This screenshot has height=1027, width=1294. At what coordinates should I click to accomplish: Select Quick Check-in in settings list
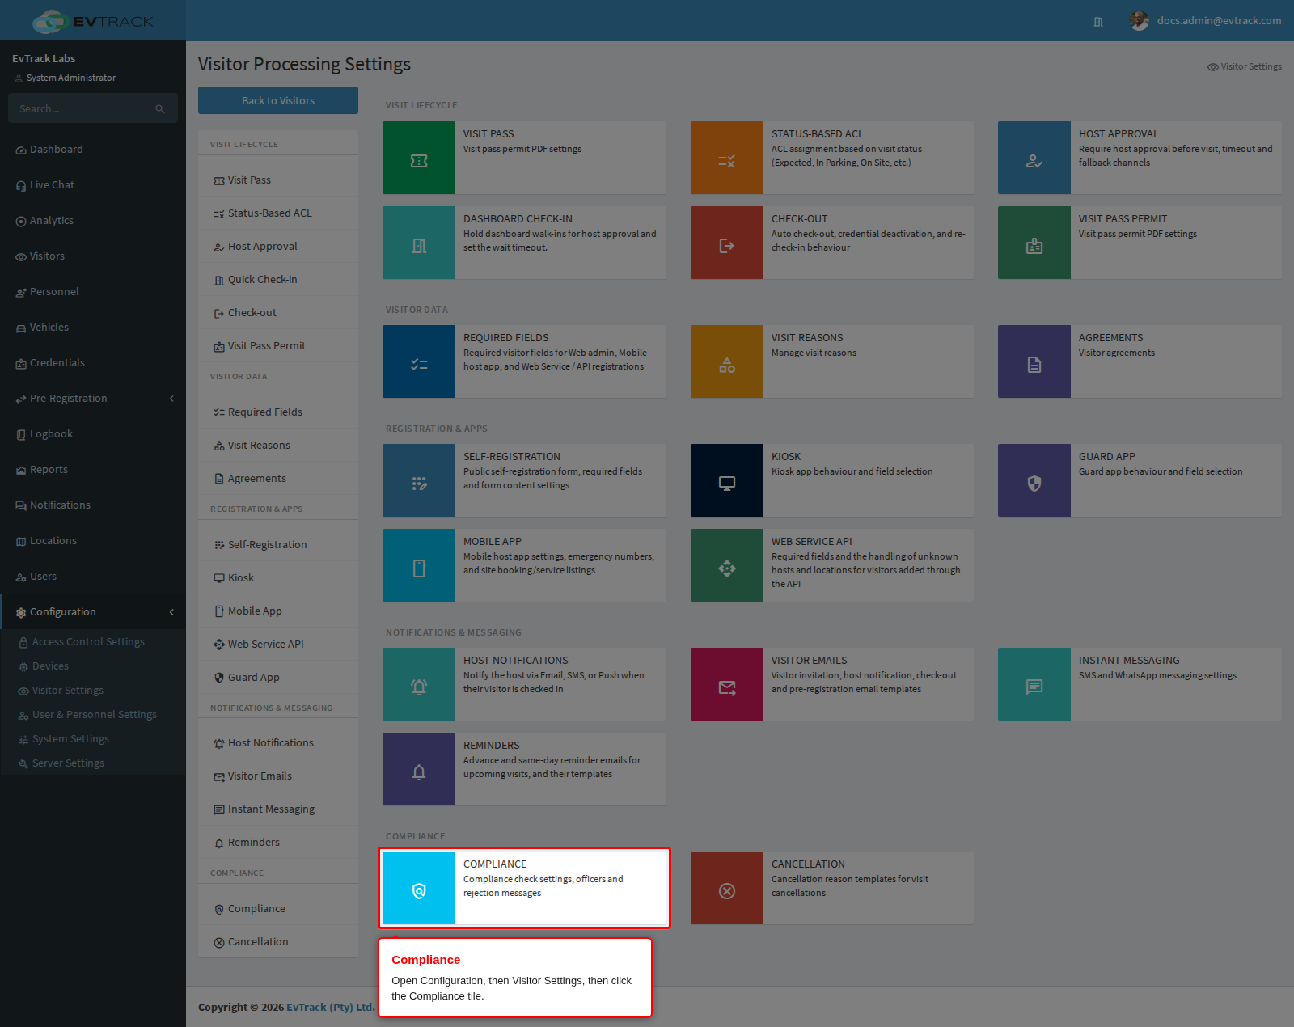pyautogui.click(x=278, y=280)
